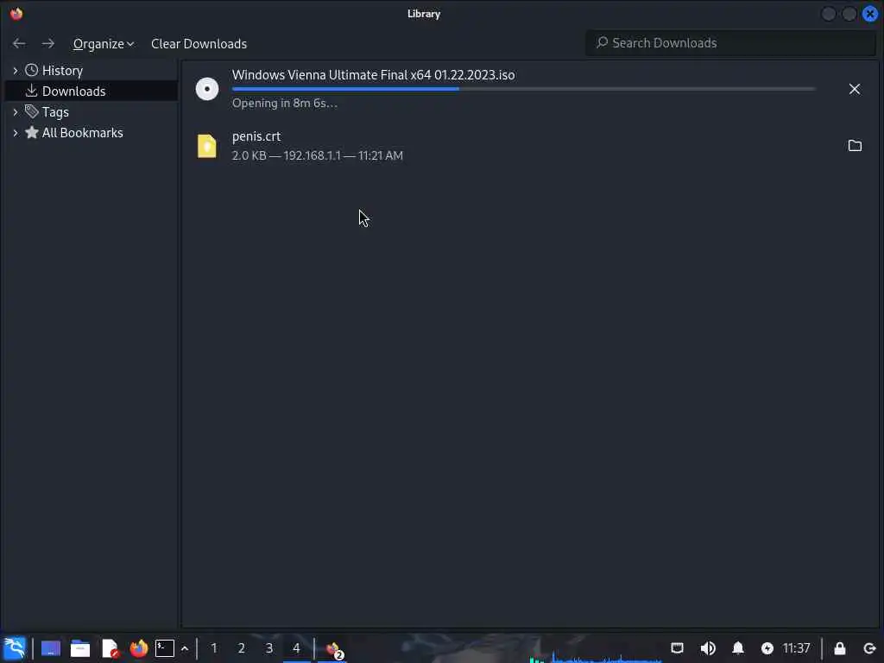884x663 pixels.
Task: Select the penis.crt download entry name
Action: [x=256, y=136]
